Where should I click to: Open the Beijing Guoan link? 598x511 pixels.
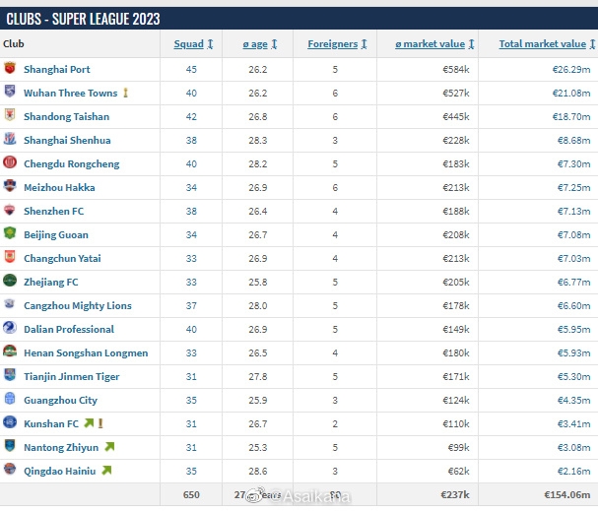[x=56, y=234]
